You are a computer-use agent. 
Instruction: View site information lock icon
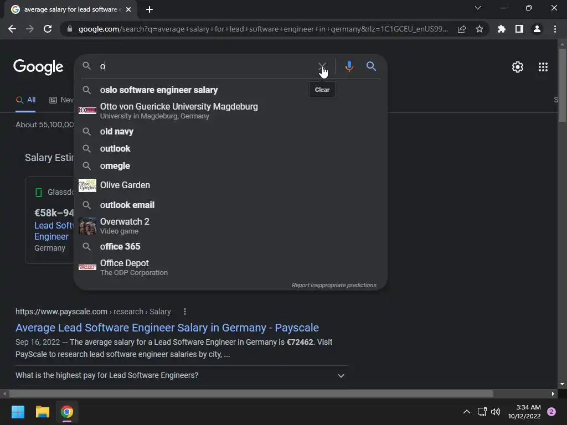coord(70,29)
